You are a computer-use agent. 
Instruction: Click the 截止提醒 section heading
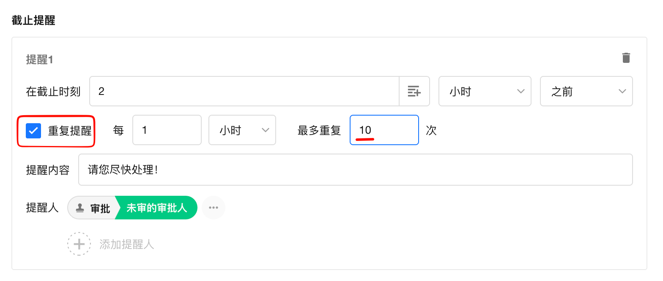(33, 20)
